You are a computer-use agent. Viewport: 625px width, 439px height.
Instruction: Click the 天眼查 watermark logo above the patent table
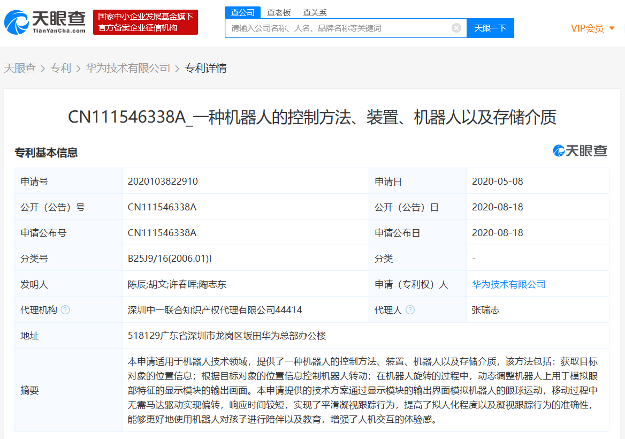(580, 151)
